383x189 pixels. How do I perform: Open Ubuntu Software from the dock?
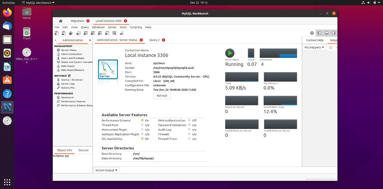(x=7, y=80)
